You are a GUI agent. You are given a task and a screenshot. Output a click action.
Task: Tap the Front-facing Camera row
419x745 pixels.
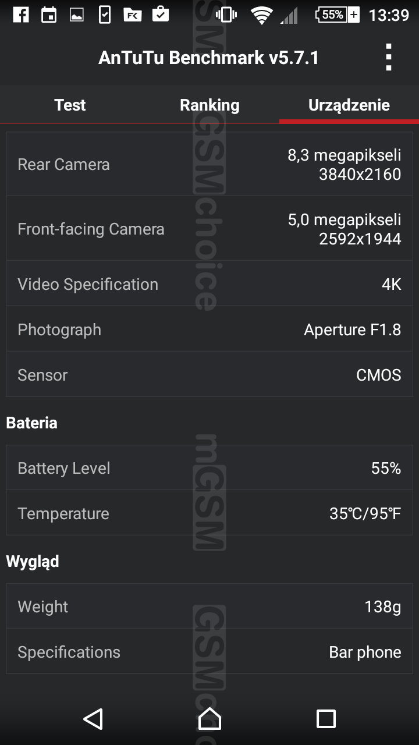tap(210, 229)
